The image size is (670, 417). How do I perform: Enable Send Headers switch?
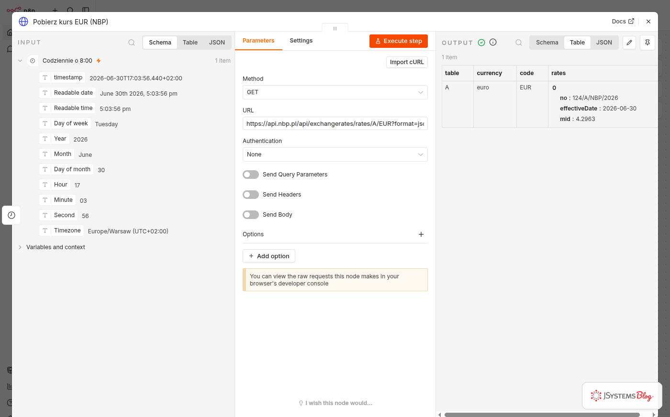click(x=251, y=195)
